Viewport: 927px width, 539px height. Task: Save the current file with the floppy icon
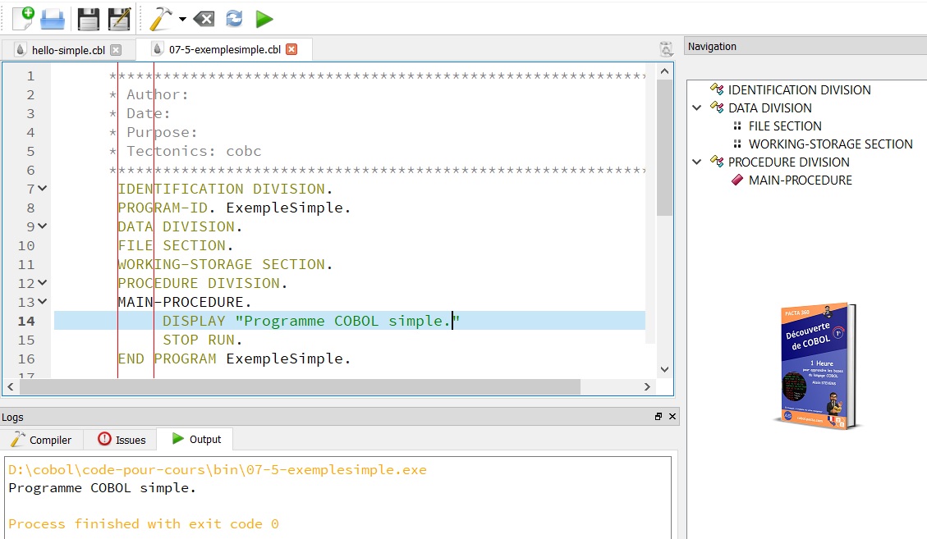[89, 19]
